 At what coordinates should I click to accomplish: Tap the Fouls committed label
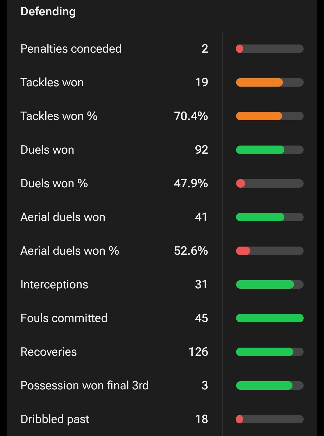point(64,318)
